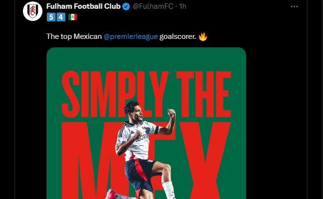This screenshot has height=199, width=323.
Task: Click the Fulham FC crest profile avatar
Action: click(33, 11)
